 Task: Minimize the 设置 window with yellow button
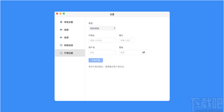click(x=61, y=13)
